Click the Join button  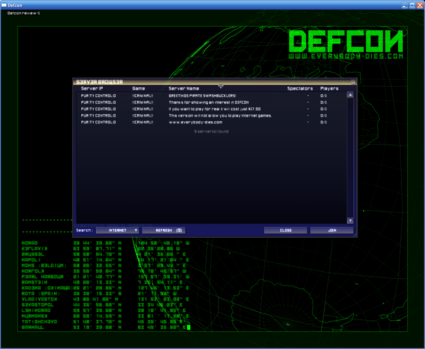pyautogui.click(x=332, y=230)
